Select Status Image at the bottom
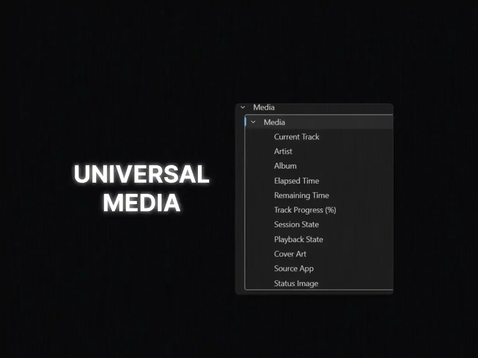Viewport: 478px width, 358px height. pos(296,283)
